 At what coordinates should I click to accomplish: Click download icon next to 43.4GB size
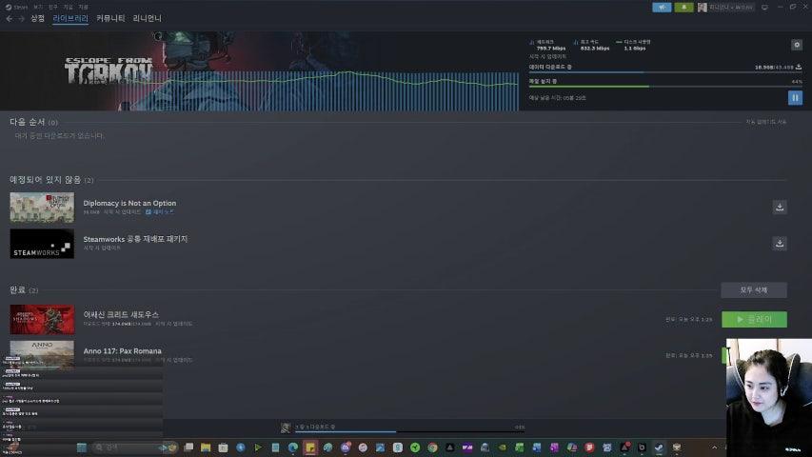coord(799,67)
